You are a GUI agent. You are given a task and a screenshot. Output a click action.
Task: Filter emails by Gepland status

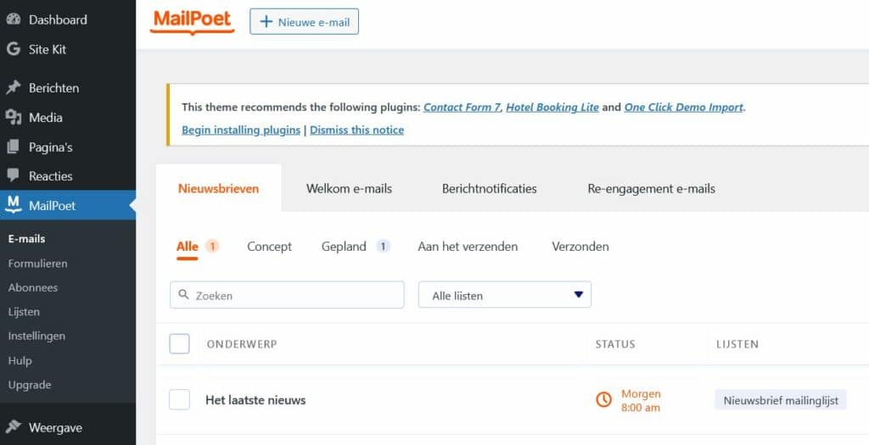pyautogui.click(x=344, y=247)
